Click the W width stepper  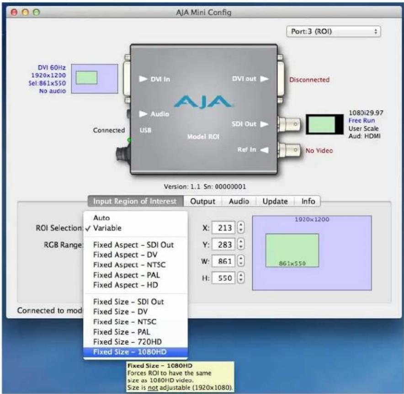[x=241, y=261]
